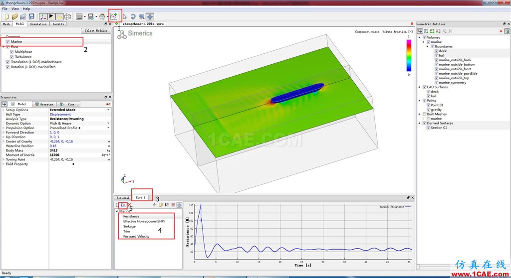Click the gray display-mode square icon
Image resolution: width=511 pixels, height=278 pixels.
[79, 16]
